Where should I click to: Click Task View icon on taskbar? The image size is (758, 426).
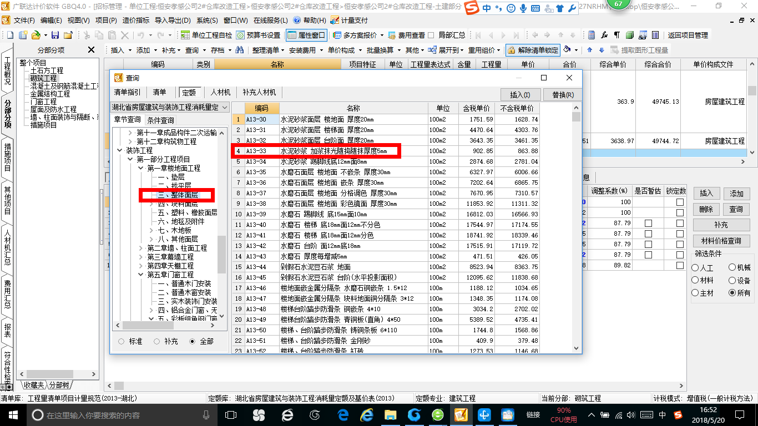click(231, 414)
